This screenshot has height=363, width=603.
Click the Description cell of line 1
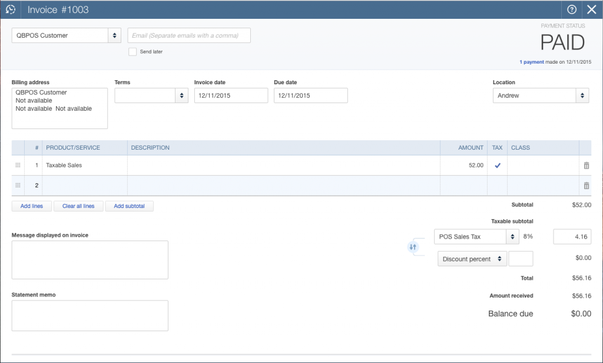pos(284,165)
